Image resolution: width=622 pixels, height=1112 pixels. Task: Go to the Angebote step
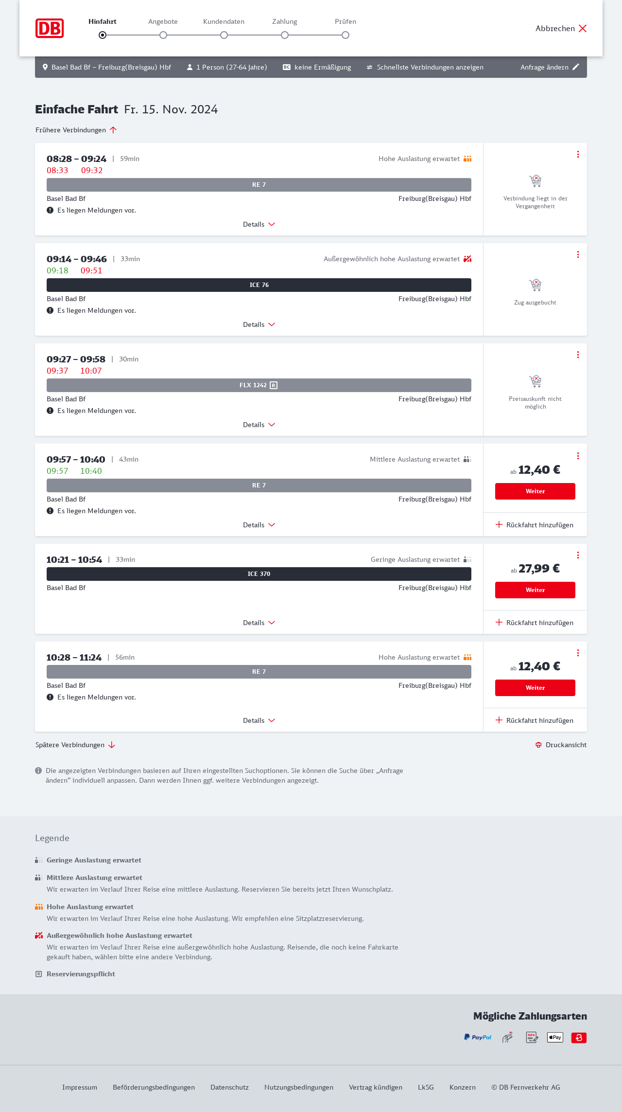163,35
